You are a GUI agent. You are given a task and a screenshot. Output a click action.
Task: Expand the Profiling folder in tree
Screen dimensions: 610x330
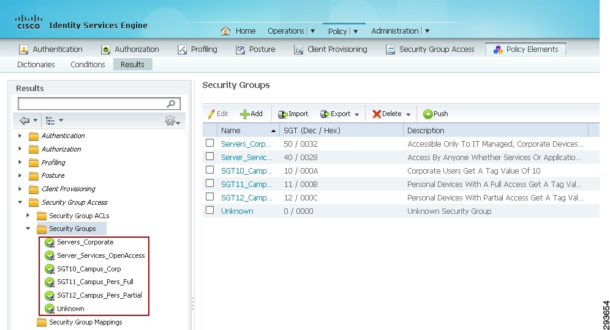(x=20, y=163)
